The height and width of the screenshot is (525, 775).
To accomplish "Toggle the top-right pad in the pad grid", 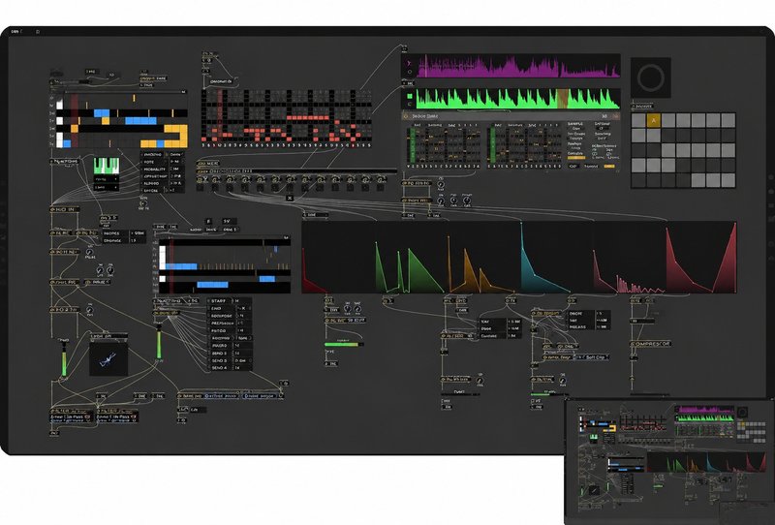I will [x=728, y=120].
